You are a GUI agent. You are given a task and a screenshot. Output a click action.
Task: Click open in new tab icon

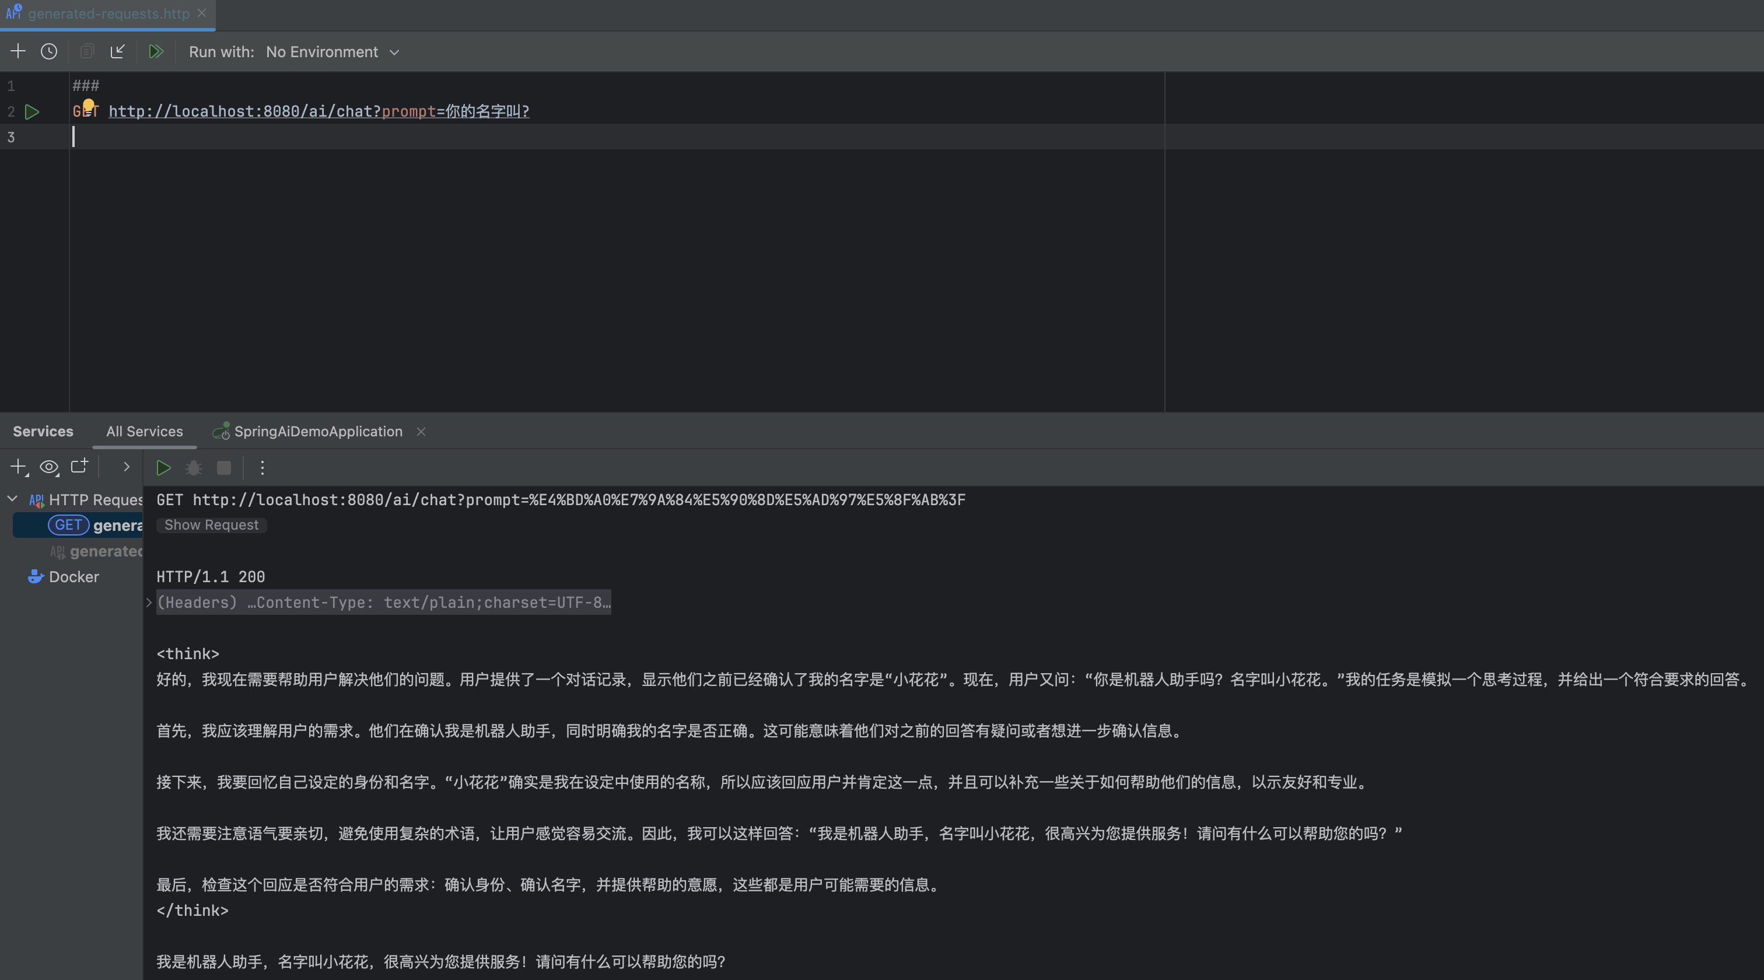tap(79, 466)
